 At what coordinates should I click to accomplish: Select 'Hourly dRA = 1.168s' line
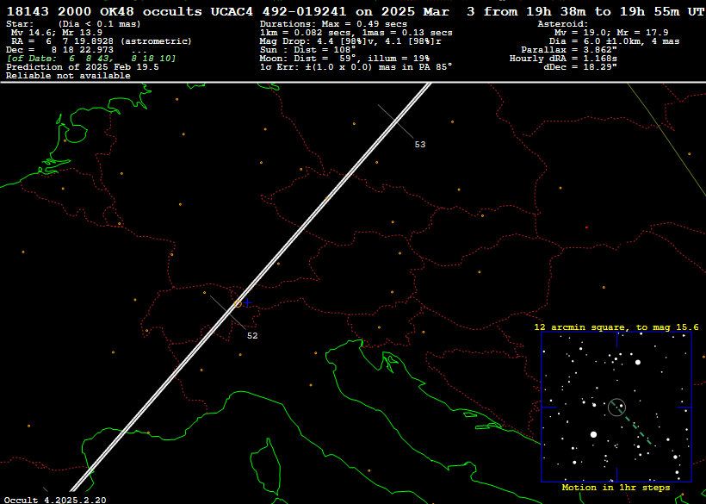click(x=563, y=59)
